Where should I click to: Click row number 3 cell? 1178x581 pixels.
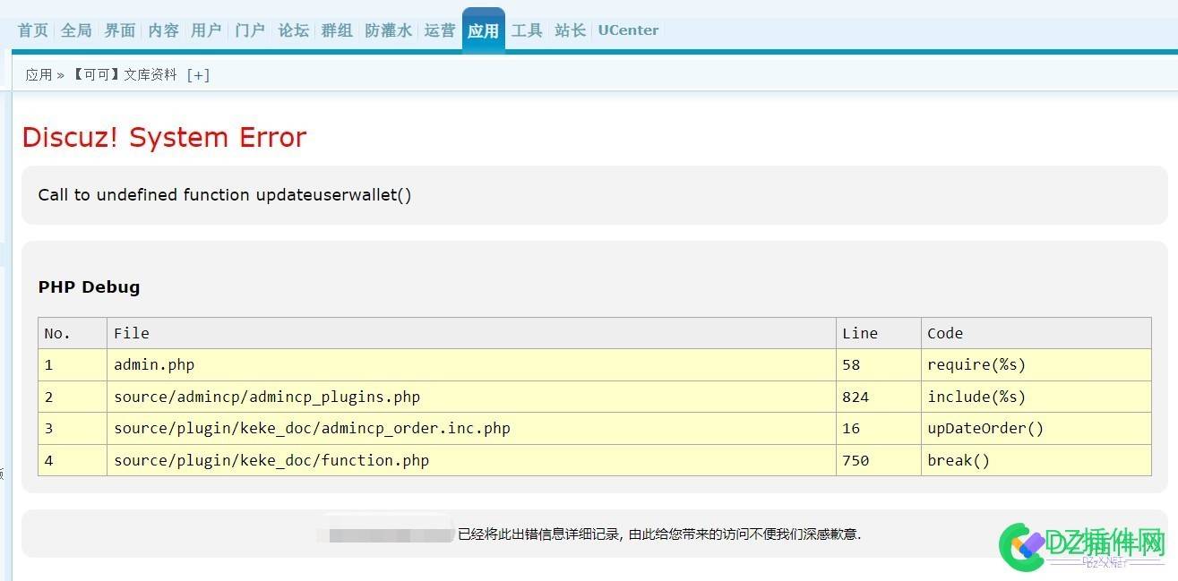click(73, 429)
